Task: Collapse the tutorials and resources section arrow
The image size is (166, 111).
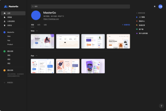Action: click(x=137, y=13)
